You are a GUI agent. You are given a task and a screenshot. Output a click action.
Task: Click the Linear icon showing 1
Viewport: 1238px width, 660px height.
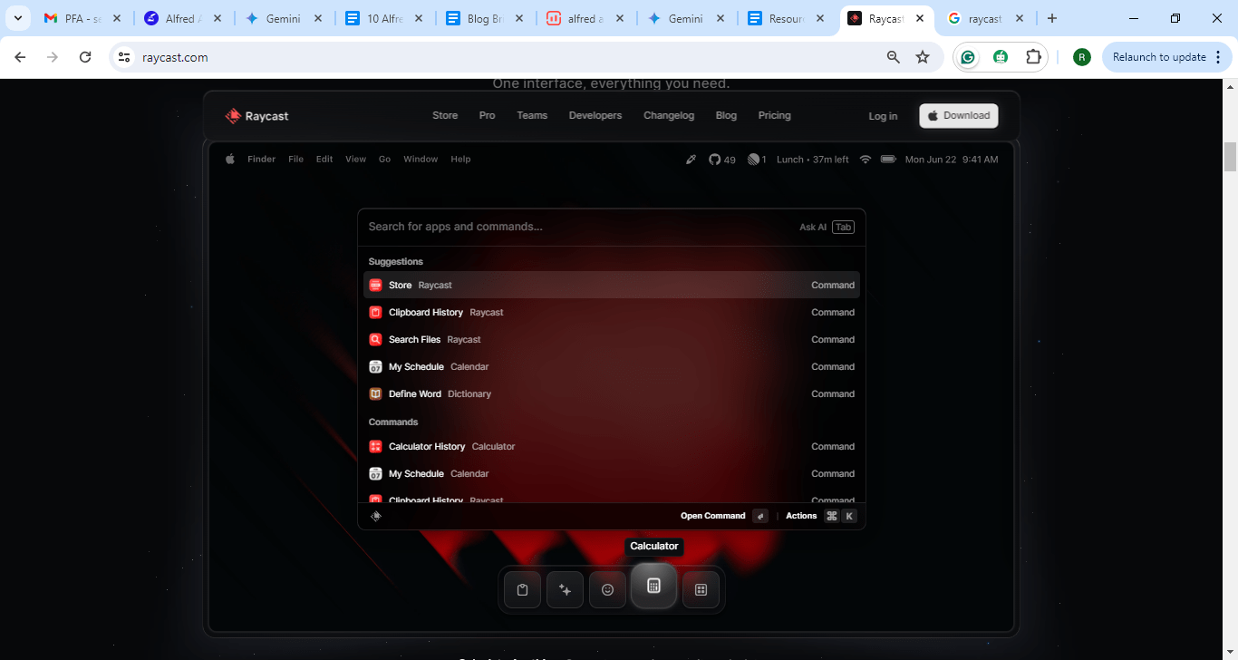752,160
